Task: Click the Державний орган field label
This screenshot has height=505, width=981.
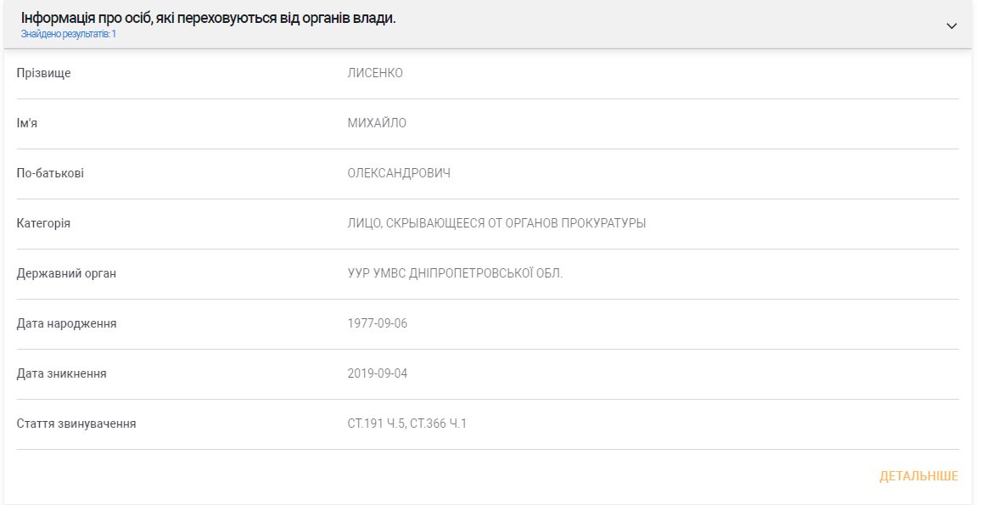Action: click(x=66, y=273)
